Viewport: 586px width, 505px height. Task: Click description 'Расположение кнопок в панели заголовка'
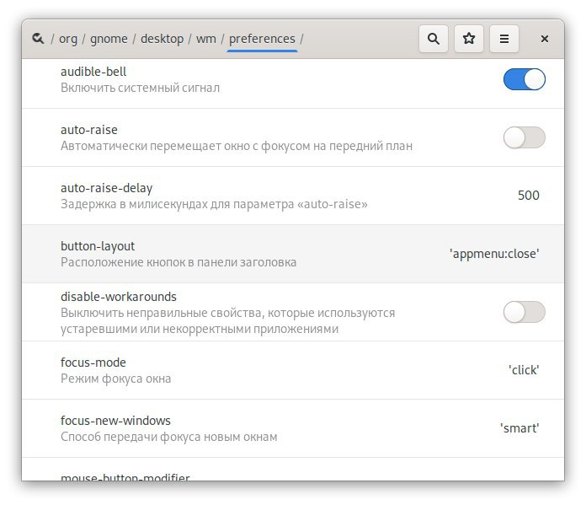(178, 262)
